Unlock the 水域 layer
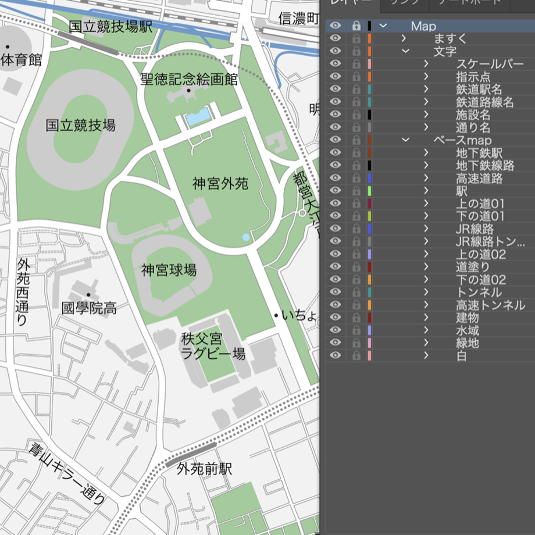 [x=356, y=330]
